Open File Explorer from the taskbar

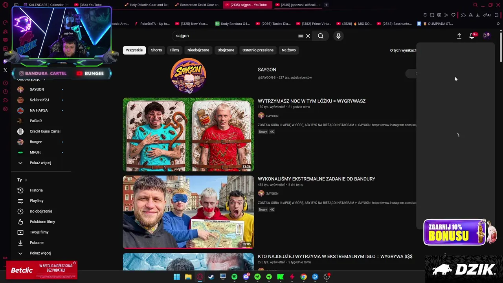tap(188, 277)
